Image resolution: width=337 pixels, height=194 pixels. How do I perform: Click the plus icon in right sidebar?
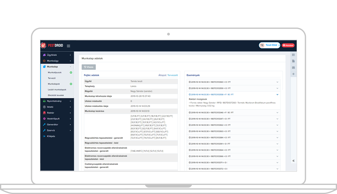[x=293, y=74]
